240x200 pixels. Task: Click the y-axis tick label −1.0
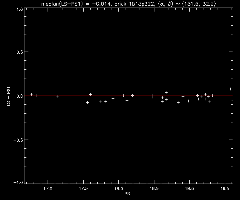pyautogui.click(x=18, y=182)
